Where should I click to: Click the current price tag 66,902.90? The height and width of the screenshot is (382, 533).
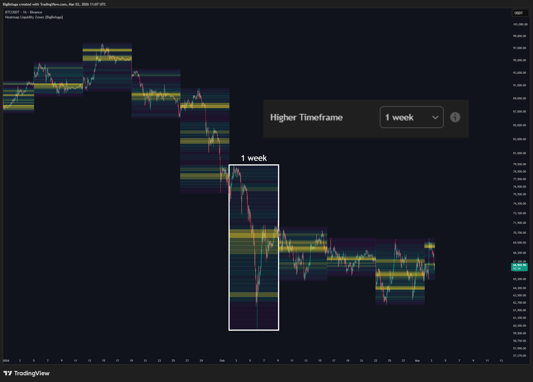point(519,267)
